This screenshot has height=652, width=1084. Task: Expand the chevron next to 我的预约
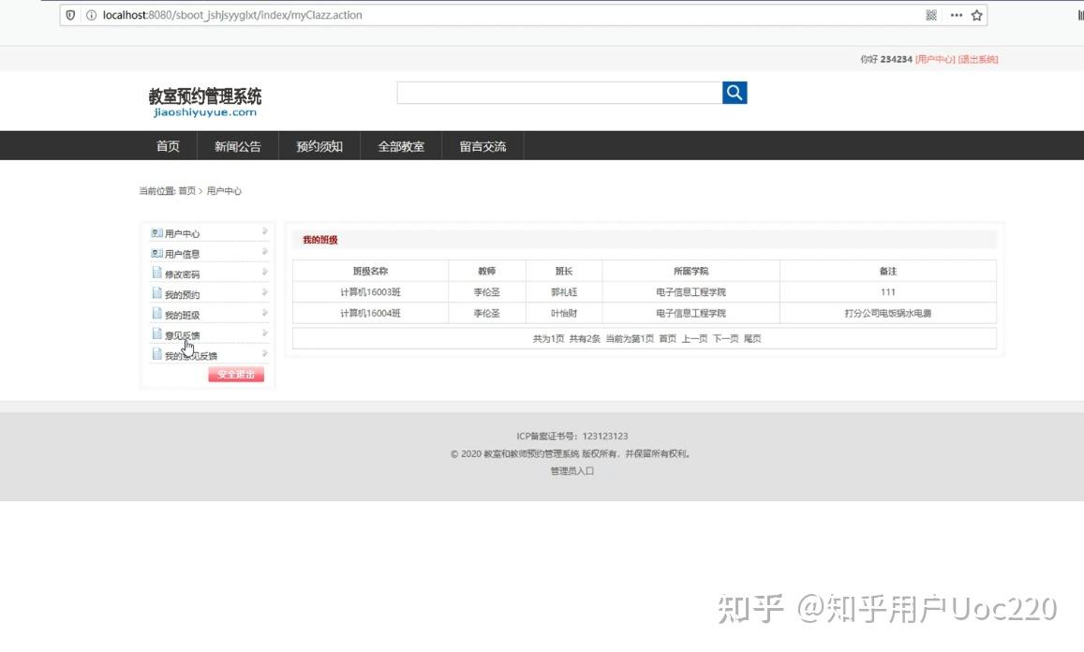pos(265,293)
